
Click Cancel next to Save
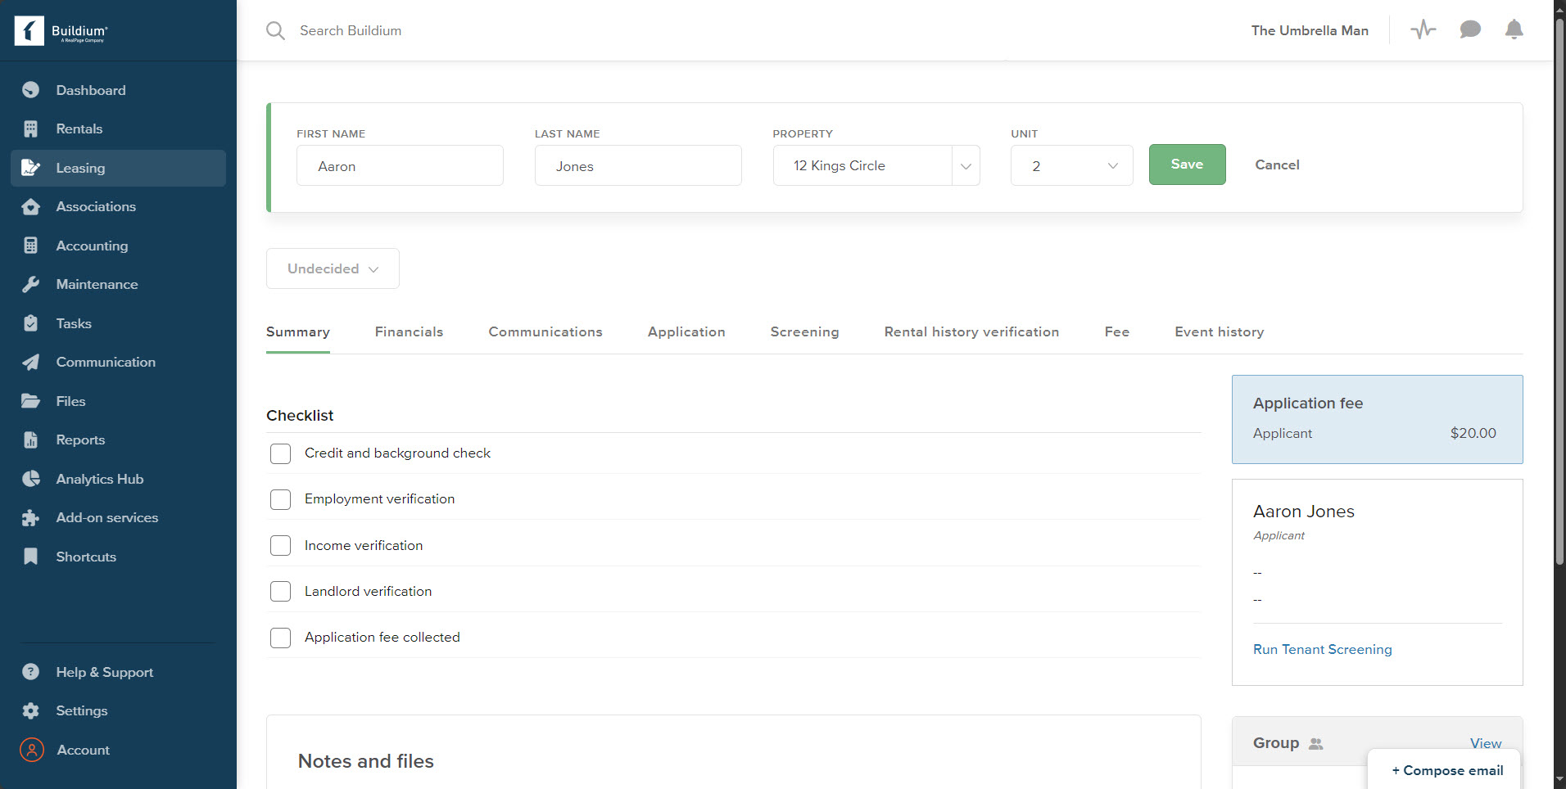coord(1277,165)
